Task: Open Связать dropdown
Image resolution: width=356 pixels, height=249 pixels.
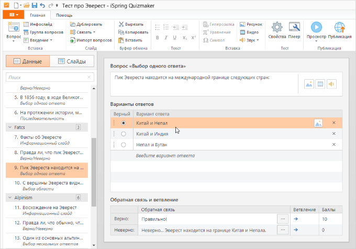Action: pyautogui.click(x=83, y=32)
